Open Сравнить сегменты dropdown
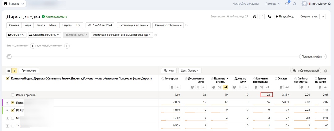Viewport: 334px width, 131px height. point(45,35)
